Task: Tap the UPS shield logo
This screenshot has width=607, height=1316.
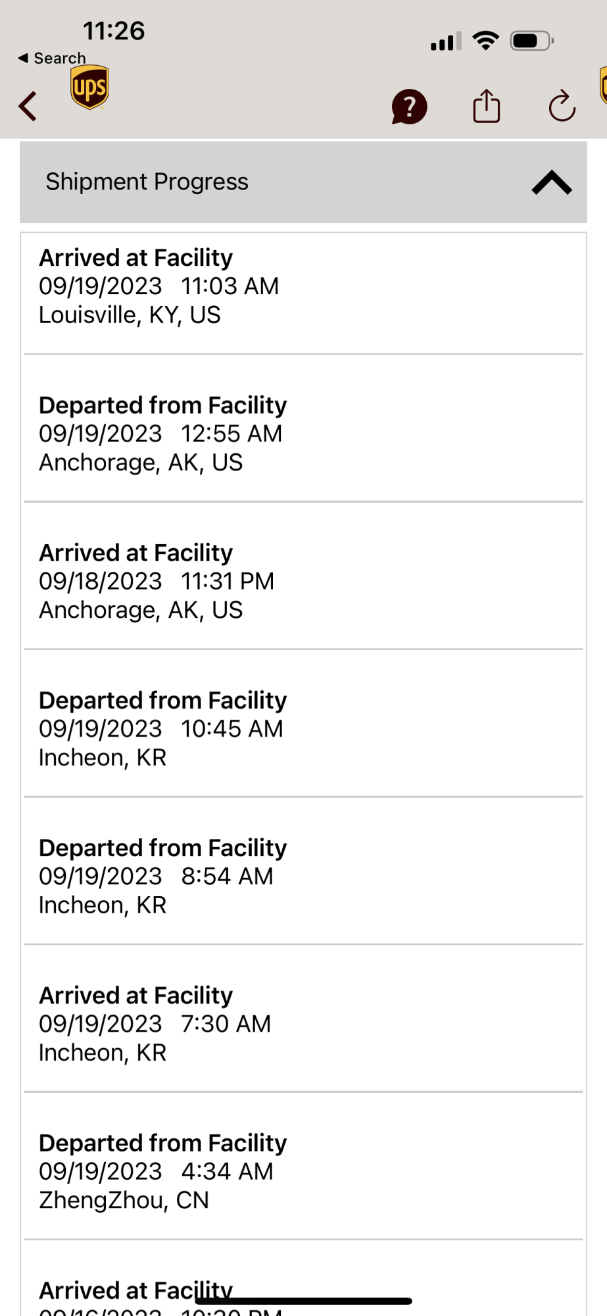Action: pyautogui.click(x=89, y=87)
